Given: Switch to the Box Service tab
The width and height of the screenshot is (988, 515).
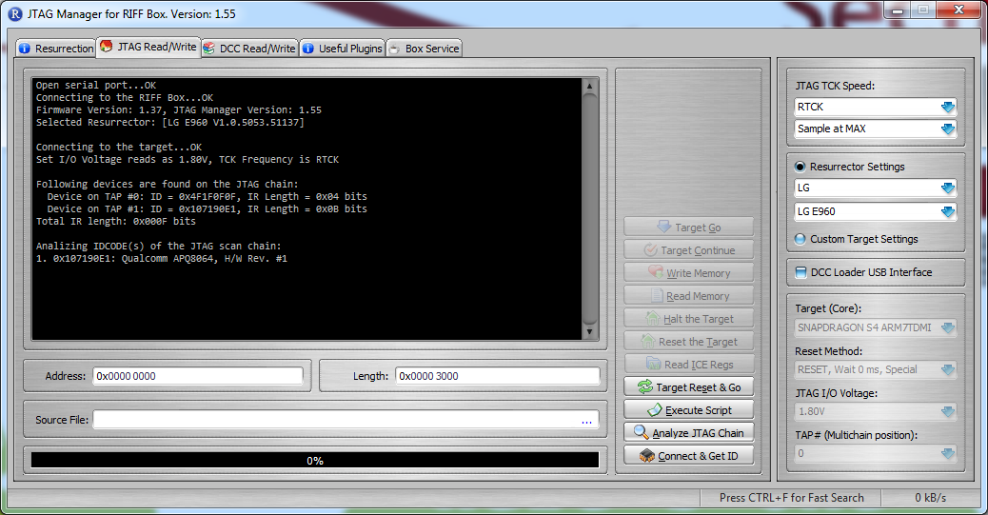Looking at the screenshot, I should click(x=425, y=49).
